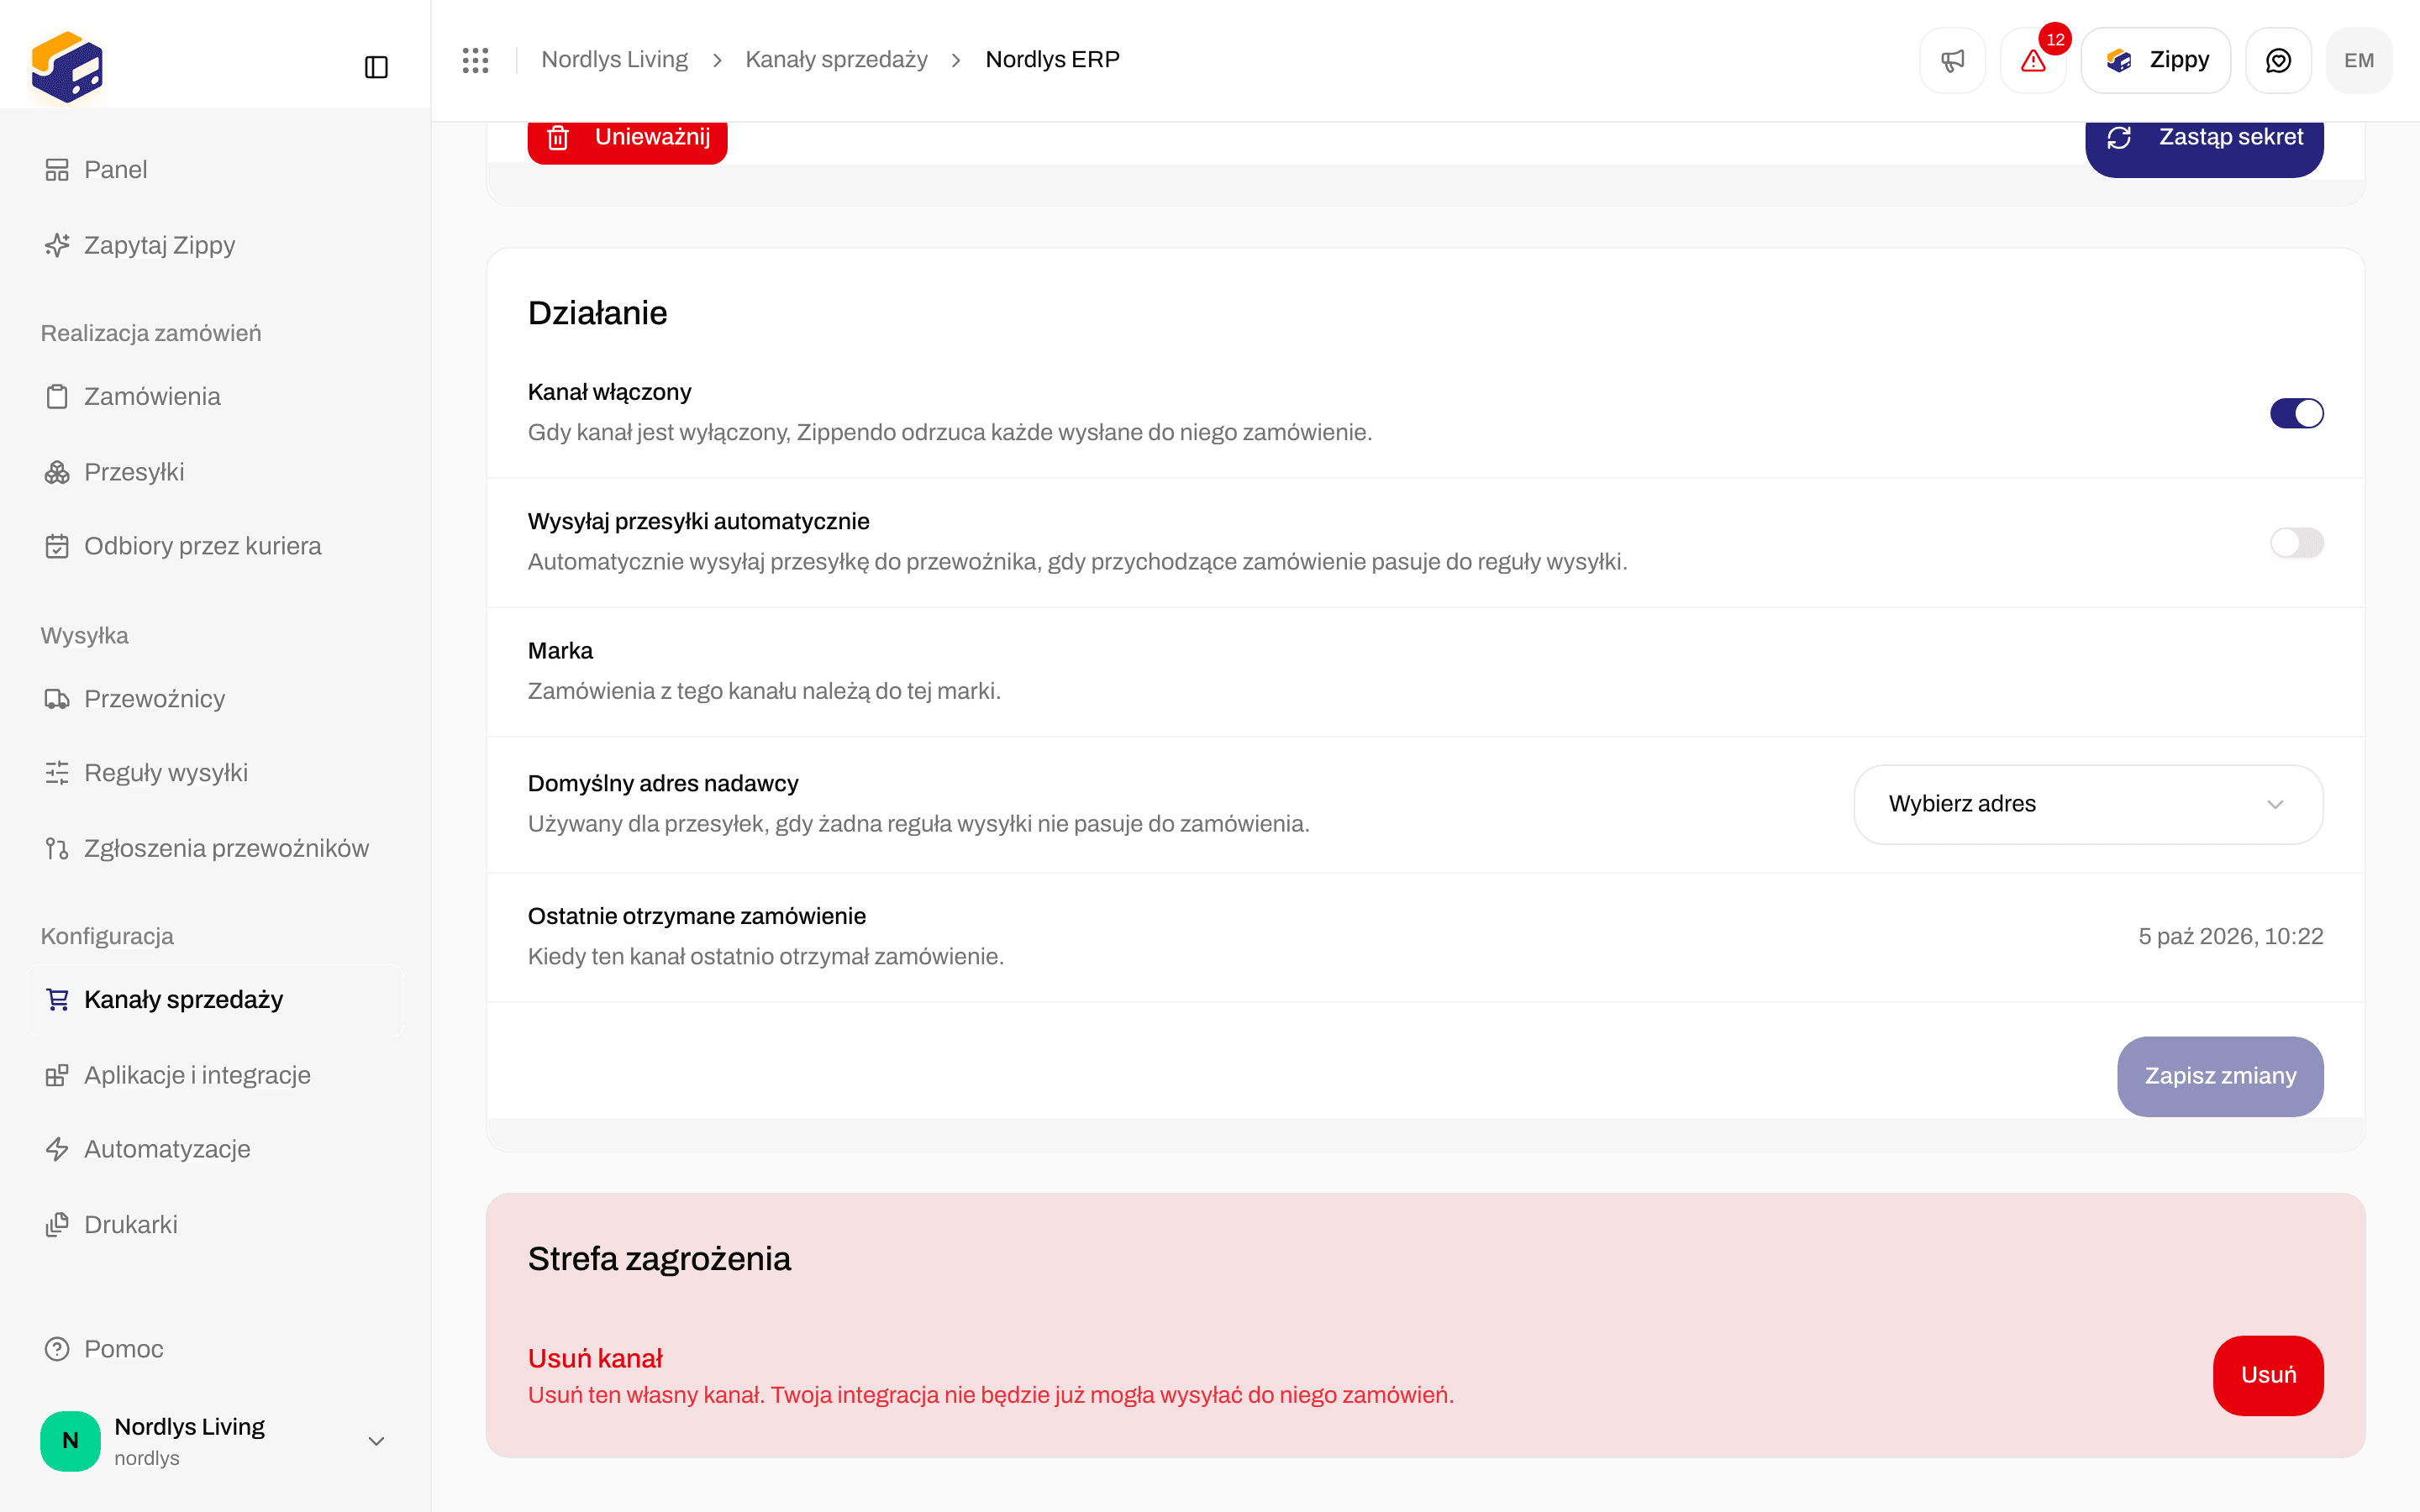Image resolution: width=2420 pixels, height=1512 pixels.
Task: Click the red Usuń button
Action: coord(2268,1375)
